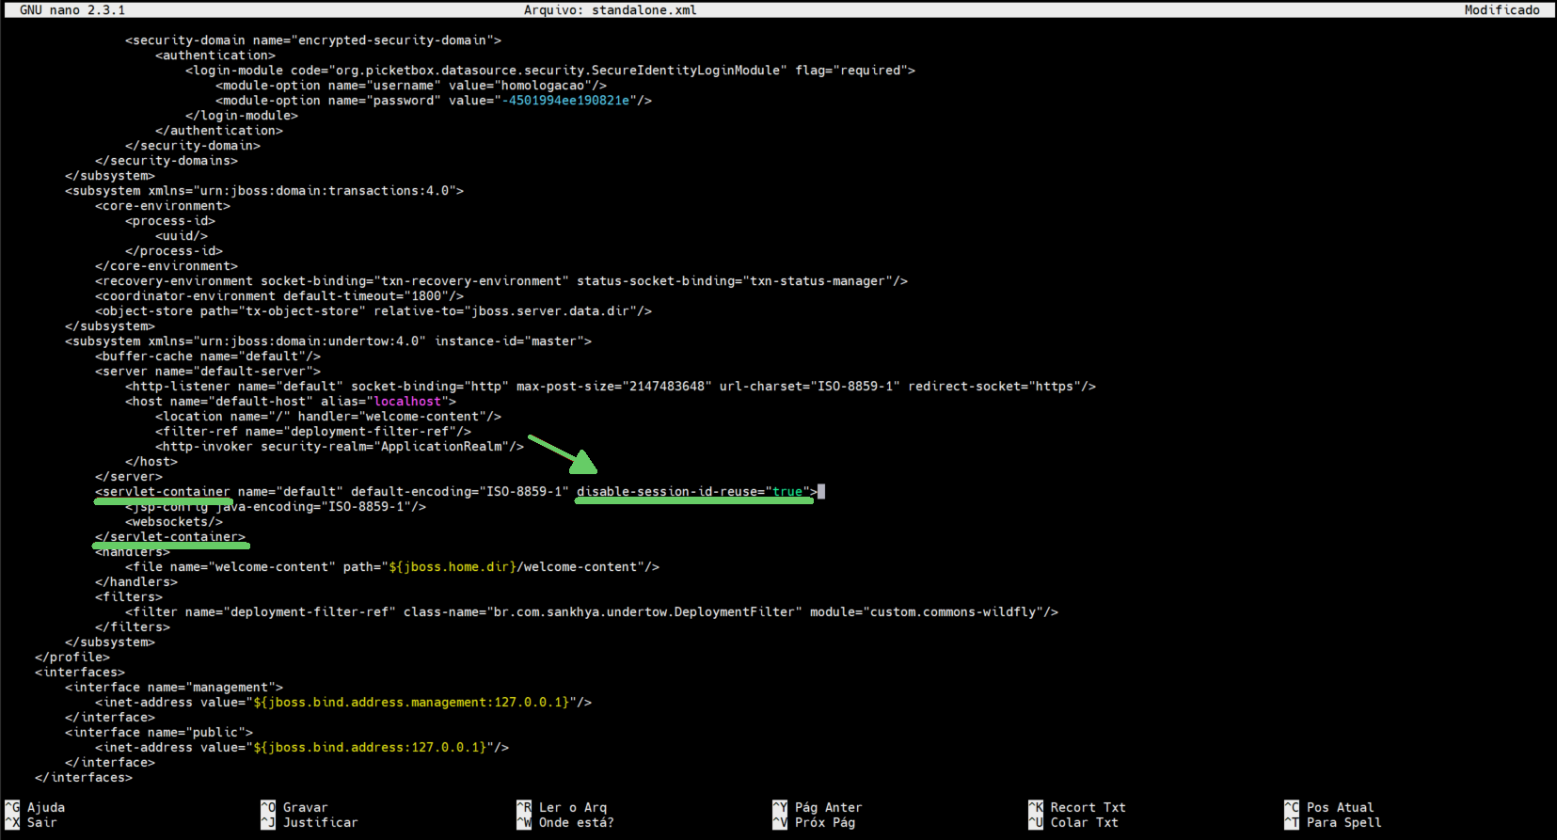This screenshot has height=840, width=1557.
Task: Click the alias "localhost" value
Action: pos(407,402)
